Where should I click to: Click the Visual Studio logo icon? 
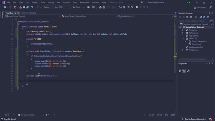point(3,2)
